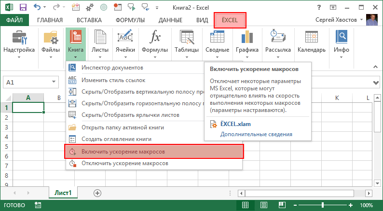Open the Надстройка toolbox button
Image resolution: width=383 pixels, height=211 pixels.
click(19, 44)
